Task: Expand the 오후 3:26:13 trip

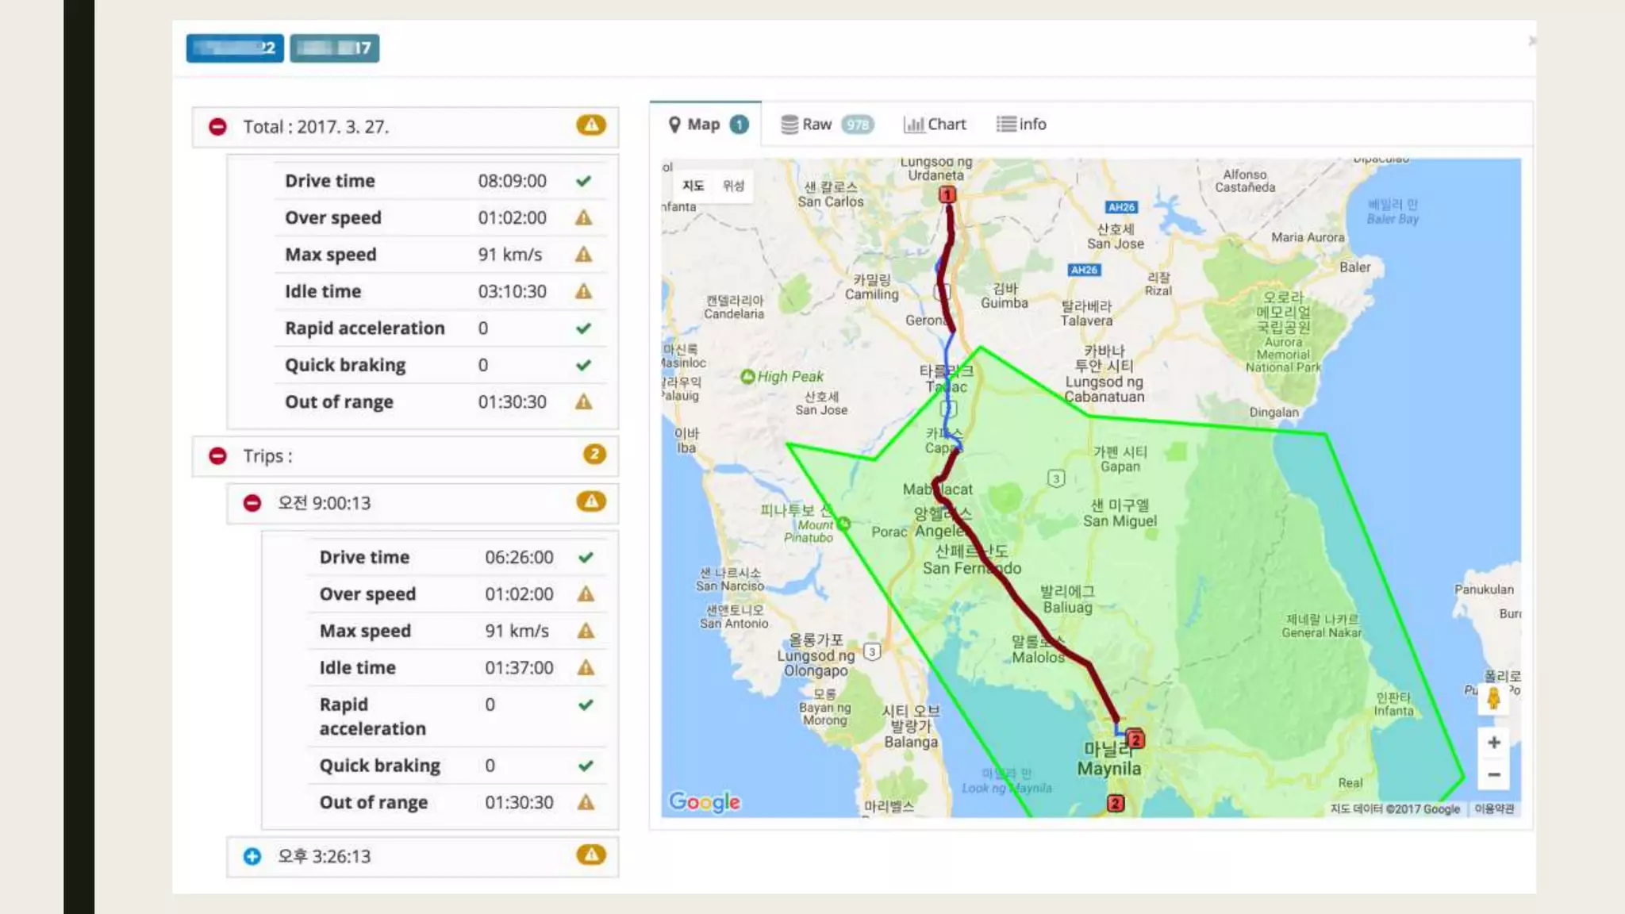Action: click(252, 856)
